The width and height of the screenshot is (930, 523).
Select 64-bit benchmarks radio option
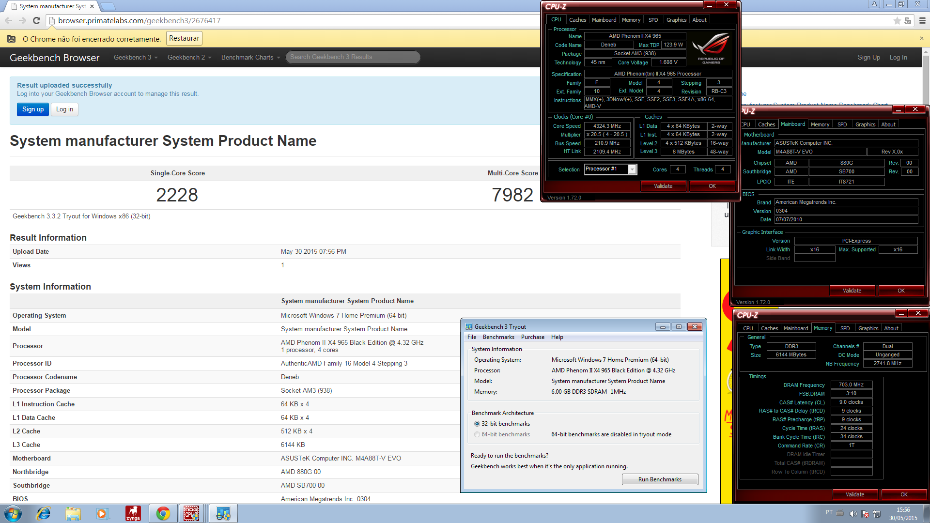tap(477, 434)
